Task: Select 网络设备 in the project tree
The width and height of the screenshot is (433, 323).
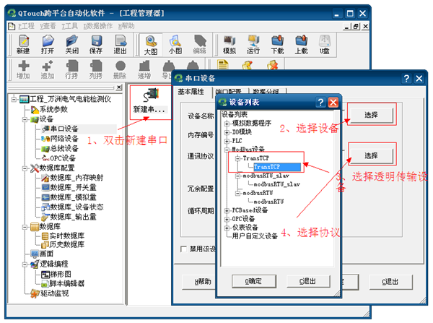Action: point(64,139)
